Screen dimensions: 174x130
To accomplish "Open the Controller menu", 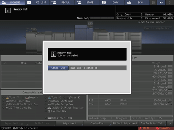I will (97, 124).
